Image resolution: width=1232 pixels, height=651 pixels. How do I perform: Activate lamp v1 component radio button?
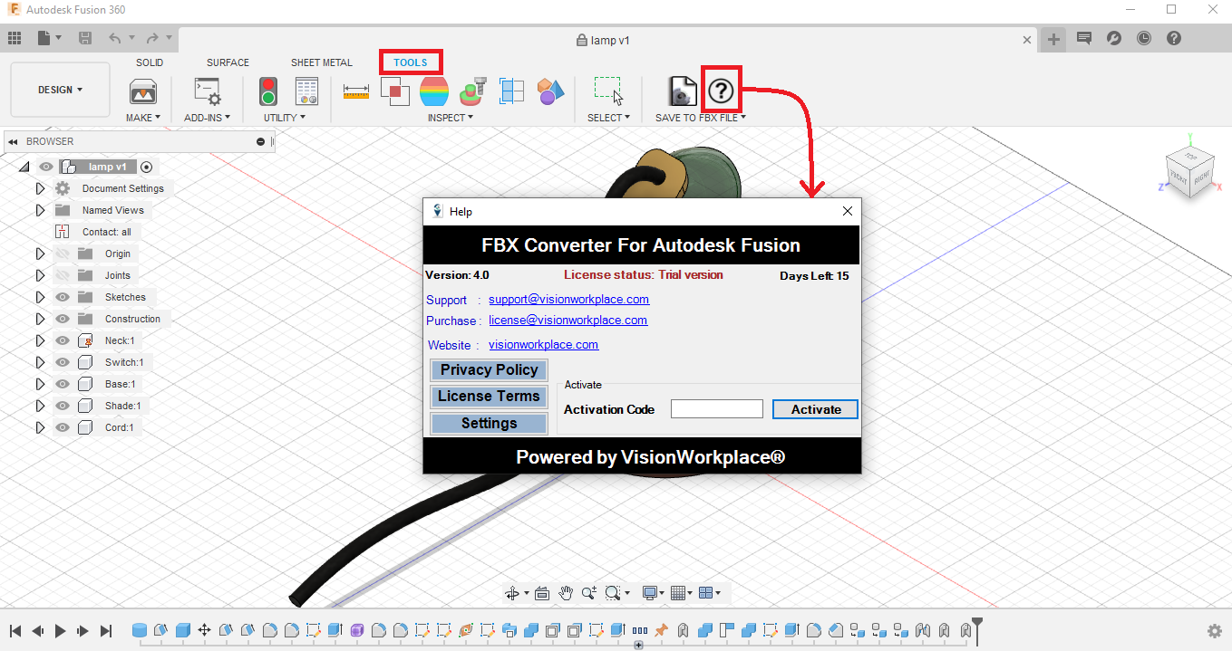[146, 167]
